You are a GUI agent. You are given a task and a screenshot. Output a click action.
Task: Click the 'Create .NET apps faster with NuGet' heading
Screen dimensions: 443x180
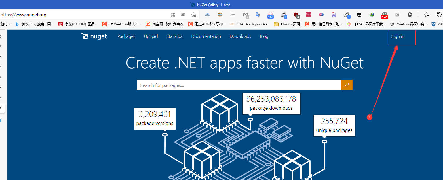[x=245, y=62]
